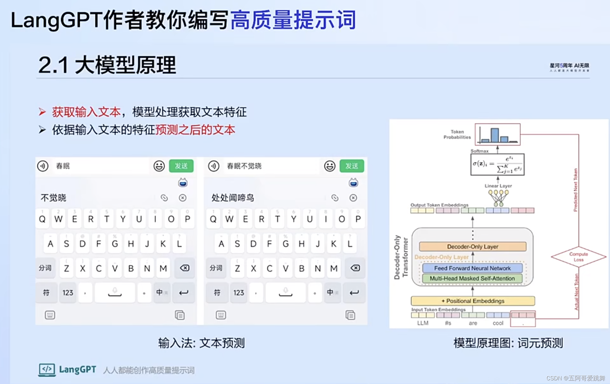Click the Compute Loss diamond
610x384 pixels.
click(x=578, y=257)
